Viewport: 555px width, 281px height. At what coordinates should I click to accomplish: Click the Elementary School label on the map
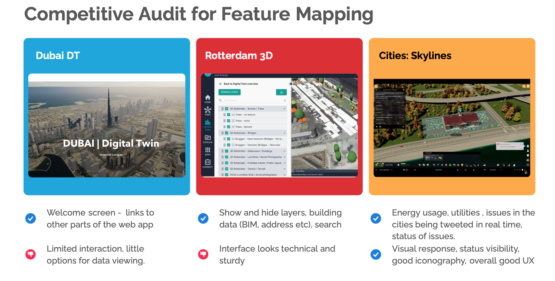[456, 135]
